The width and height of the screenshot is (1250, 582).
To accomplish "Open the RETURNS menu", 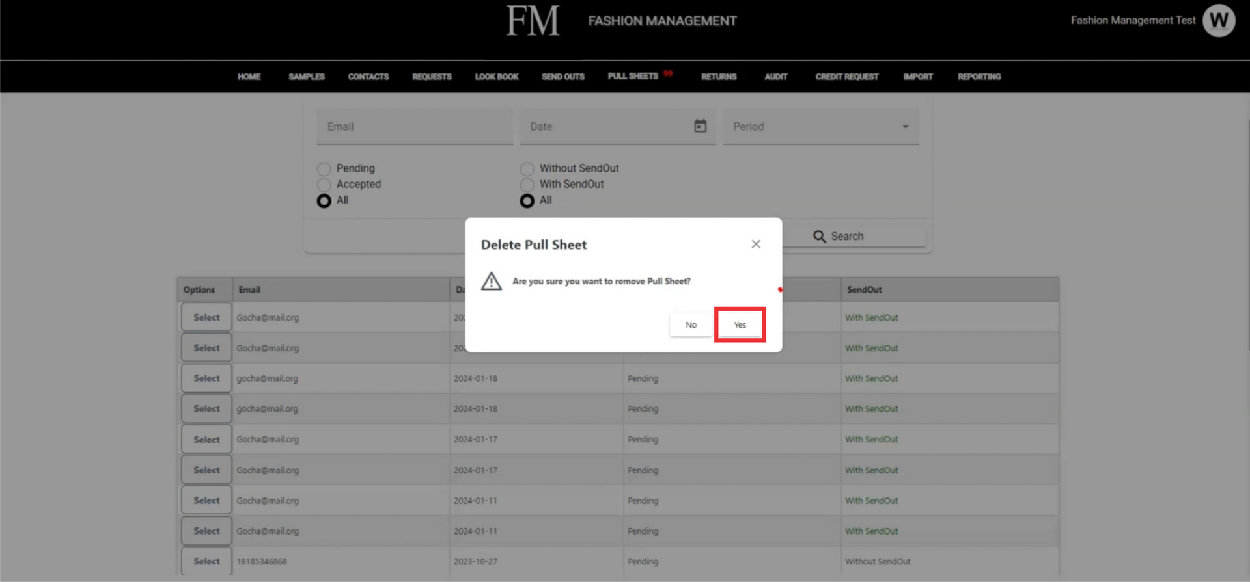I will (x=719, y=77).
